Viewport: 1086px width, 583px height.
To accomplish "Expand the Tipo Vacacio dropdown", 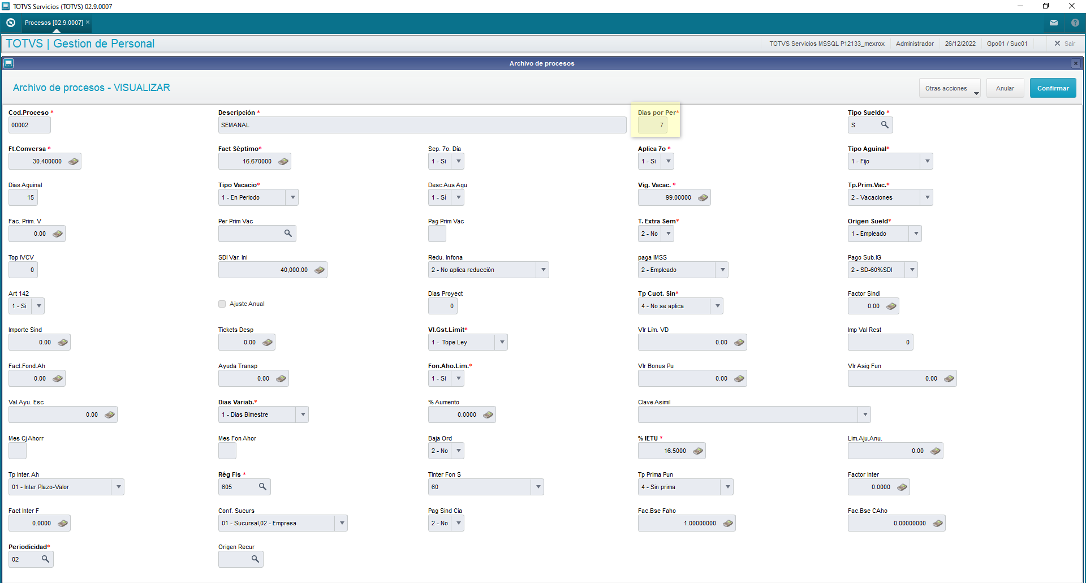I will click(292, 198).
